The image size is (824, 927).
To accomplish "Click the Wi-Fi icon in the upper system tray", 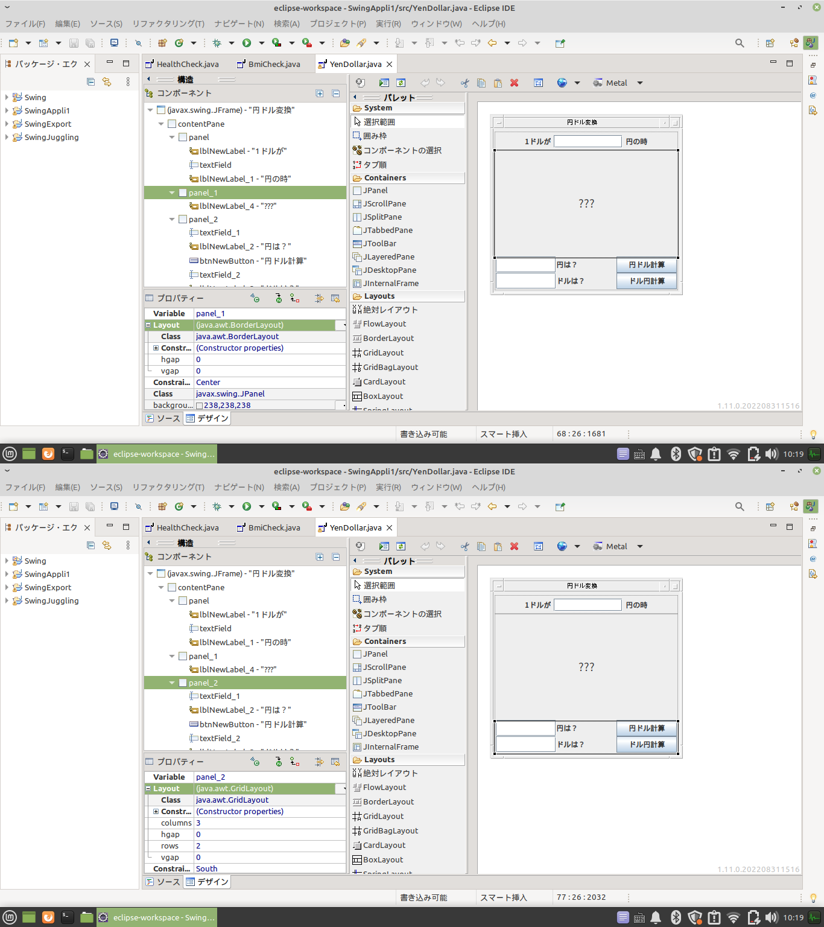I will [x=734, y=454].
